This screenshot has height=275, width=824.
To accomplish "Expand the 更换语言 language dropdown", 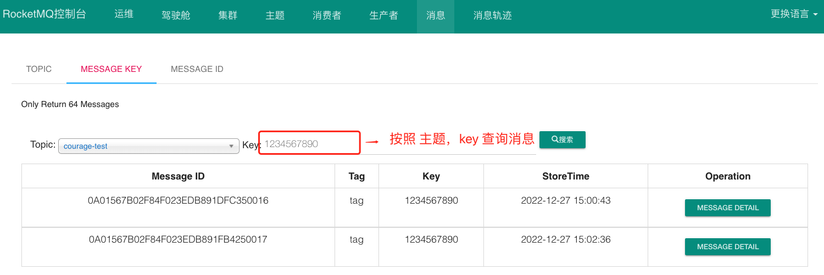I will pyautogui.click(x=794, y=15).
